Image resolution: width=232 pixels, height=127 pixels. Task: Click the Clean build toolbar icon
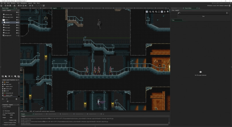pyautogui.click(x=26, y=6)
